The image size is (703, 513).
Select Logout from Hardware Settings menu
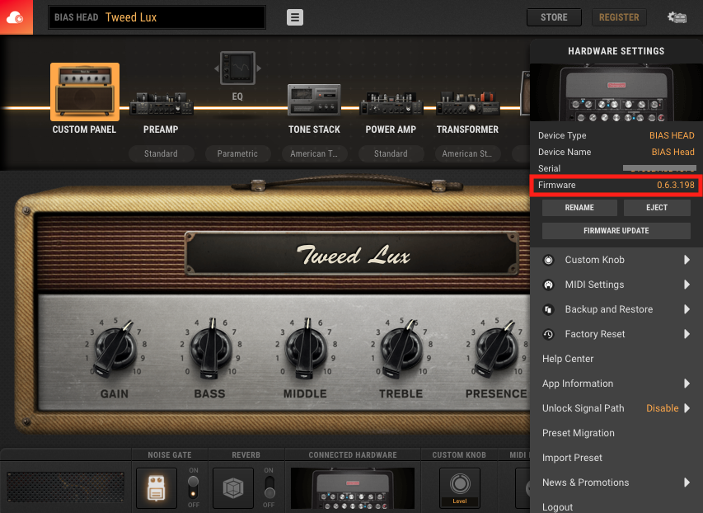coord(557,506)
